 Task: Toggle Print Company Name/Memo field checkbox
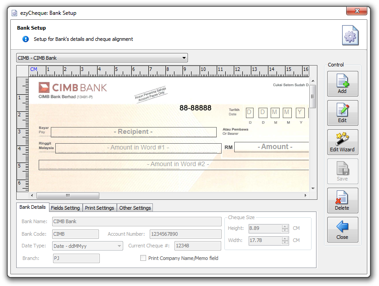tap(143, 258)
